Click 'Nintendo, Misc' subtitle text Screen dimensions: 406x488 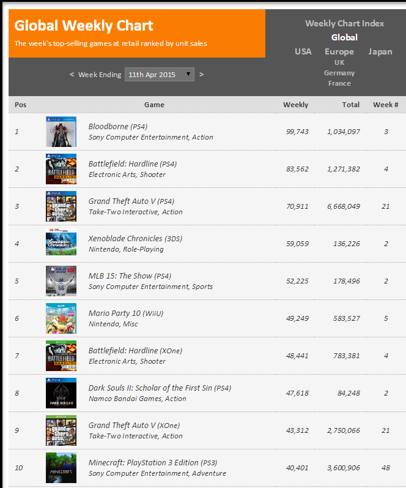(x=113, y=324)
